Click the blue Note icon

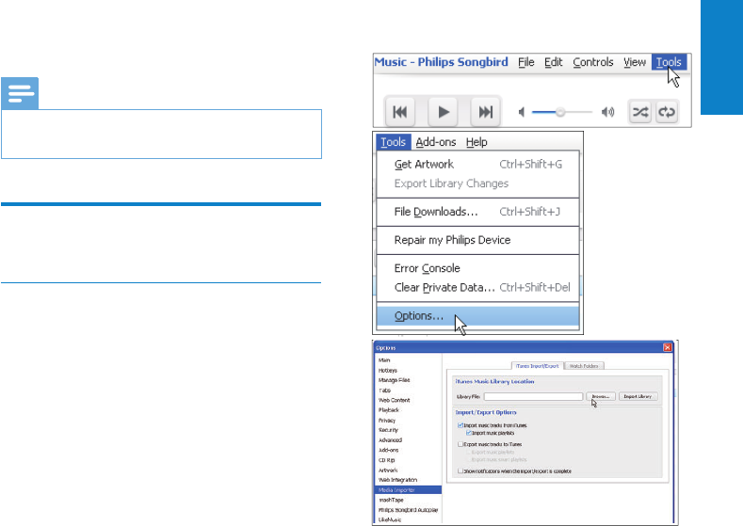(x=20, y=93)
